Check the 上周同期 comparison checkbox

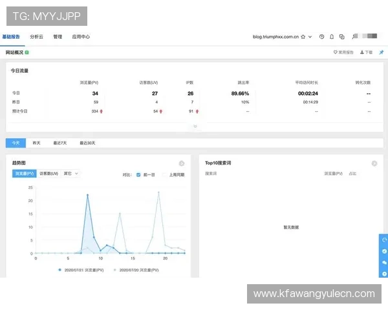coord(165,174)
